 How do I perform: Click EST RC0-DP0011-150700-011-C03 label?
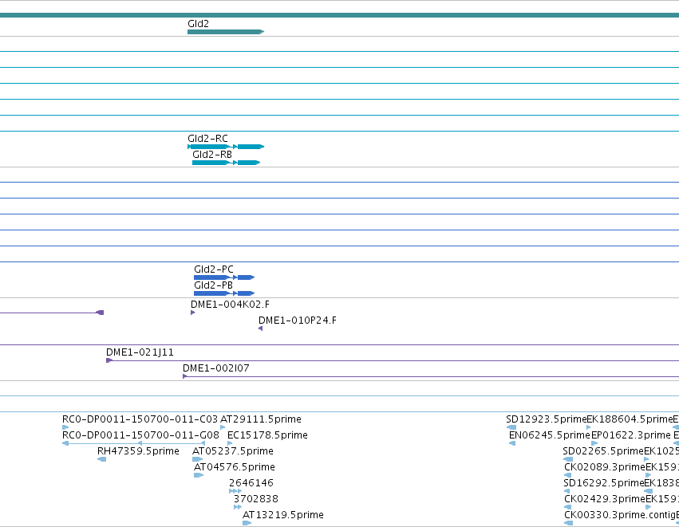click(140, 419)
